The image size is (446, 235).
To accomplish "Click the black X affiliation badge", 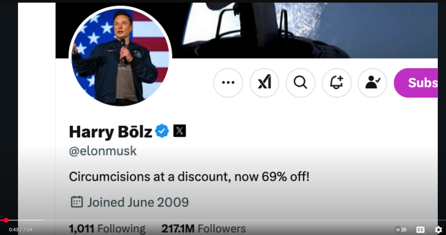I will 180,131.
